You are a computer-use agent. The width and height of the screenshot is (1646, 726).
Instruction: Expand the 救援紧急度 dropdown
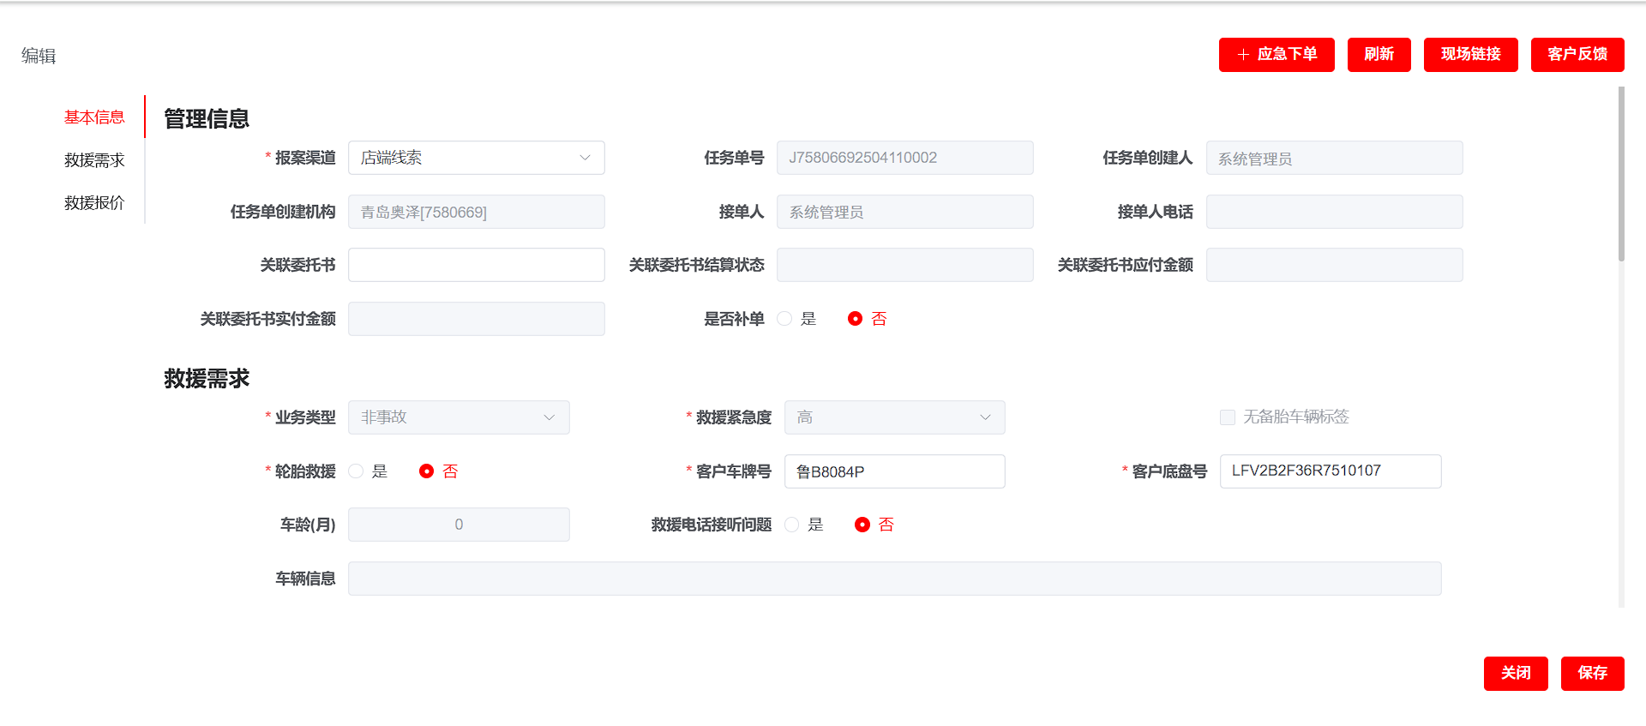click(984, 417)
